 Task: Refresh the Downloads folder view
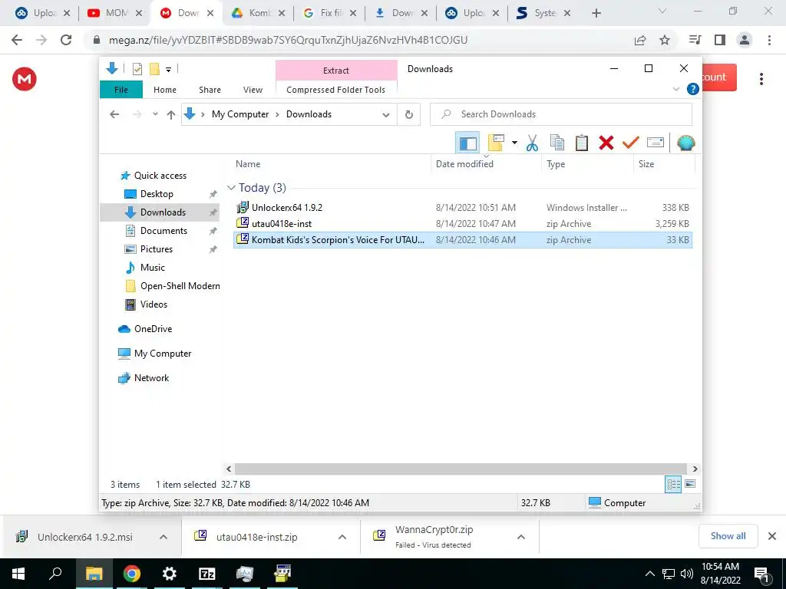pyautogui.click(x=409, y=115)
